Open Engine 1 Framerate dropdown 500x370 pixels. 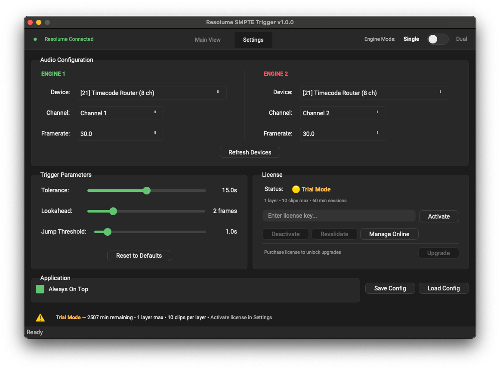(120, 134)
